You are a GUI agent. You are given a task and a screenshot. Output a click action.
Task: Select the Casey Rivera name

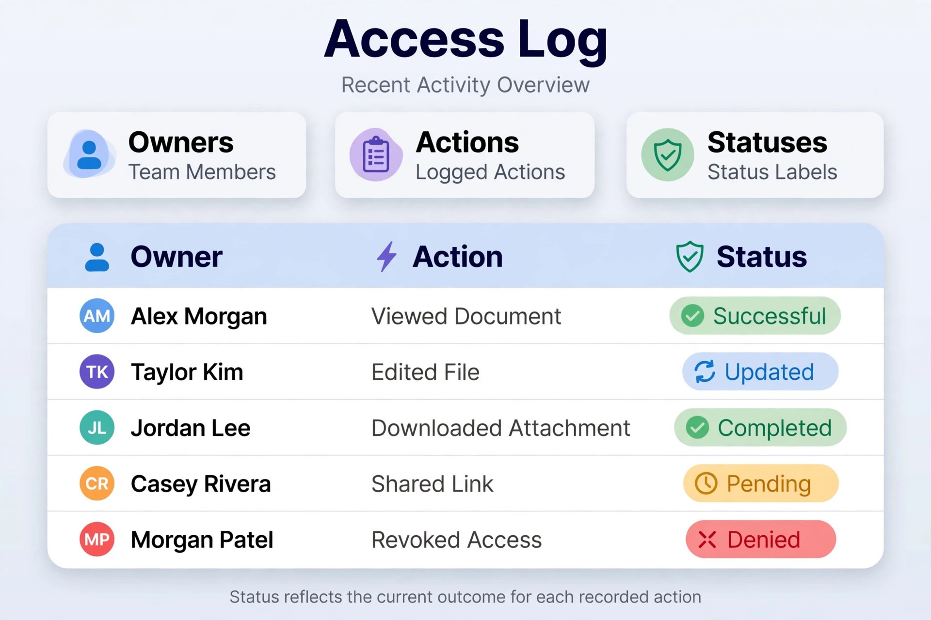[201, 484]
